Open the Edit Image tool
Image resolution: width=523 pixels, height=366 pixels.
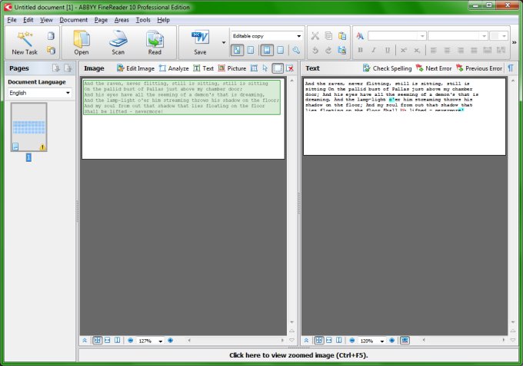click(x=135, y=68)
